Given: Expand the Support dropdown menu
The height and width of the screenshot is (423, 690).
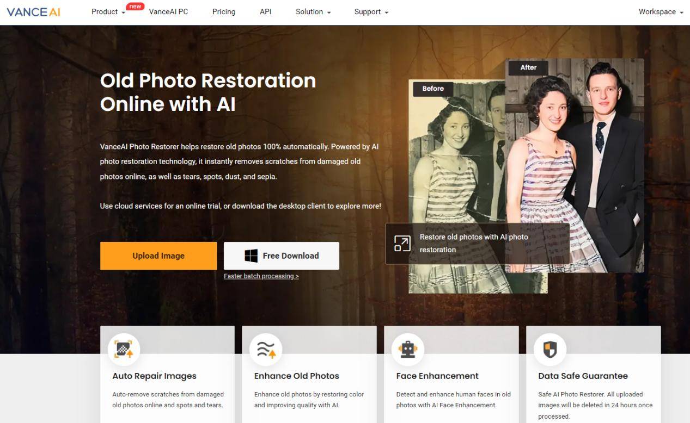Looking at the screenshot, I should coord(371,12).
